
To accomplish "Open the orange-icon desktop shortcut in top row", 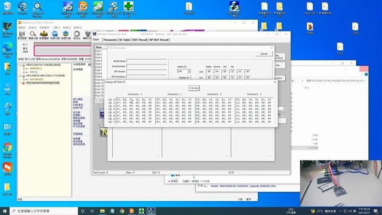I will click(x=83, y=9).
